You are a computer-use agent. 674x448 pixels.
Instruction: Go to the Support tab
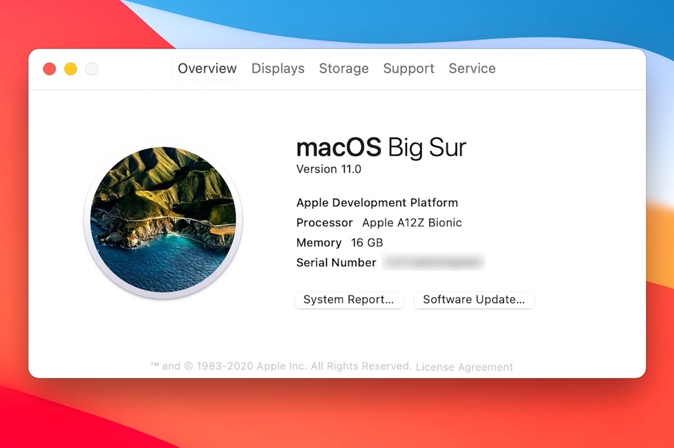[x=408, y=68]
